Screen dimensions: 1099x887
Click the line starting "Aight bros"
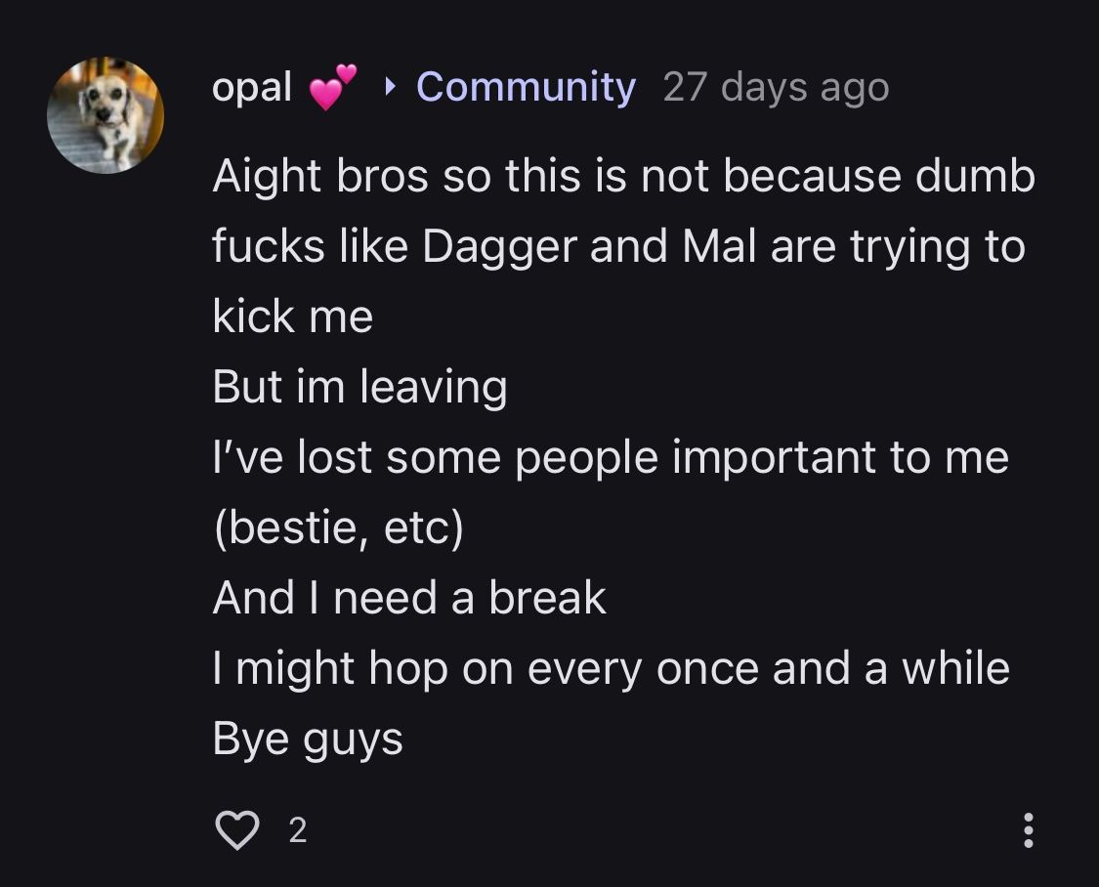[623, 177]
